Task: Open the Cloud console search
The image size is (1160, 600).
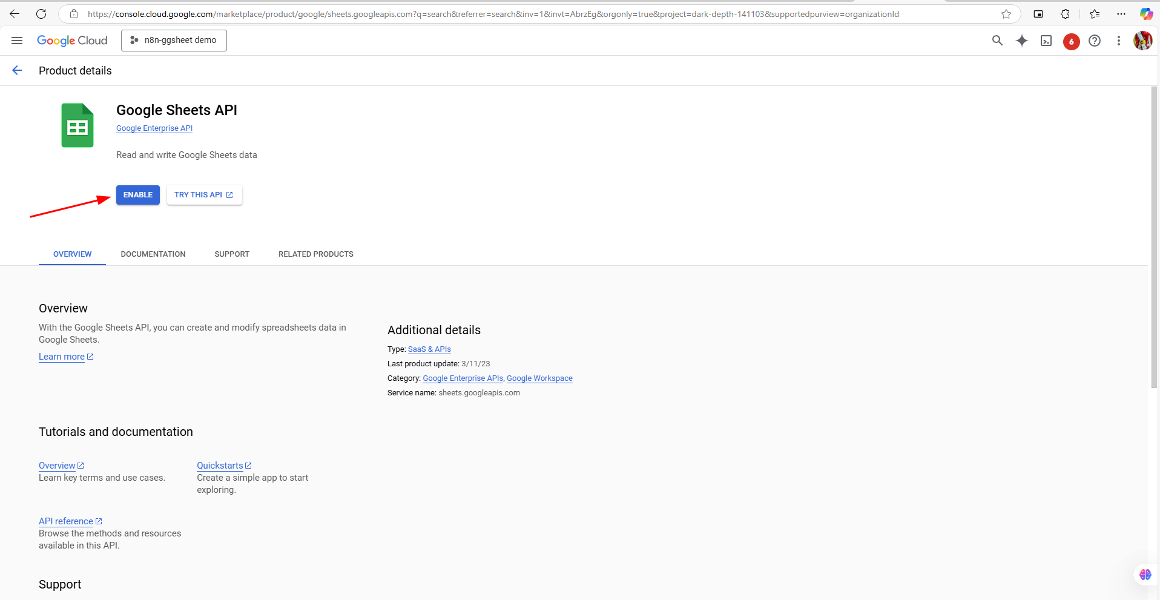Action: pyautogui.click(x=997, y=41)
